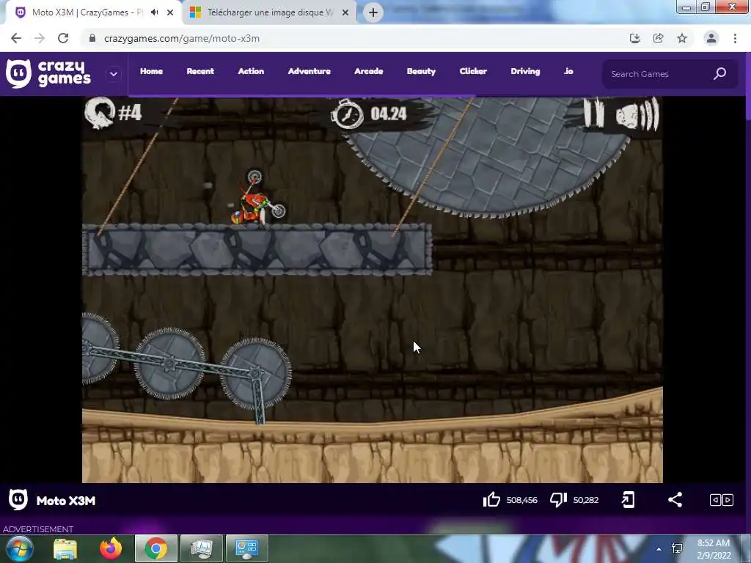Click the restart level #4 icon
751x563 pixels.
coord(100,113)
